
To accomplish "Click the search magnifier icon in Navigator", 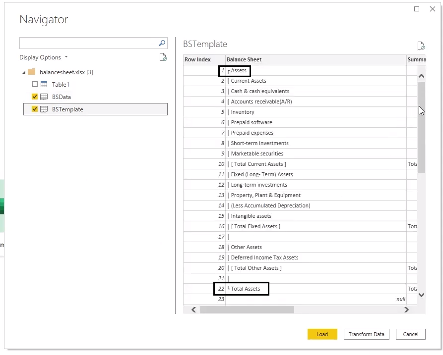I will 162,43.
